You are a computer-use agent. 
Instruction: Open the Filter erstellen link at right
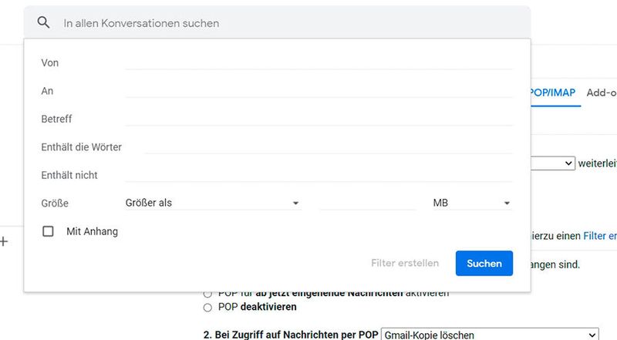coord(600,236)
